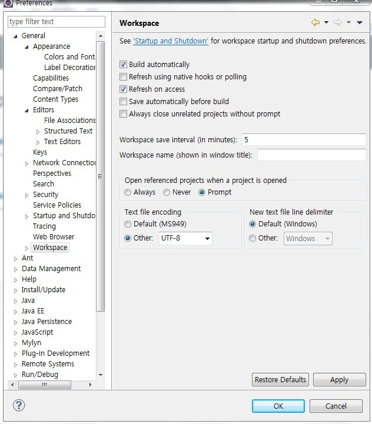Check Always close unrelated projects without prompt
Viewport: 372px width, 424px height.
pyautogui.click(x=123, y=114)
